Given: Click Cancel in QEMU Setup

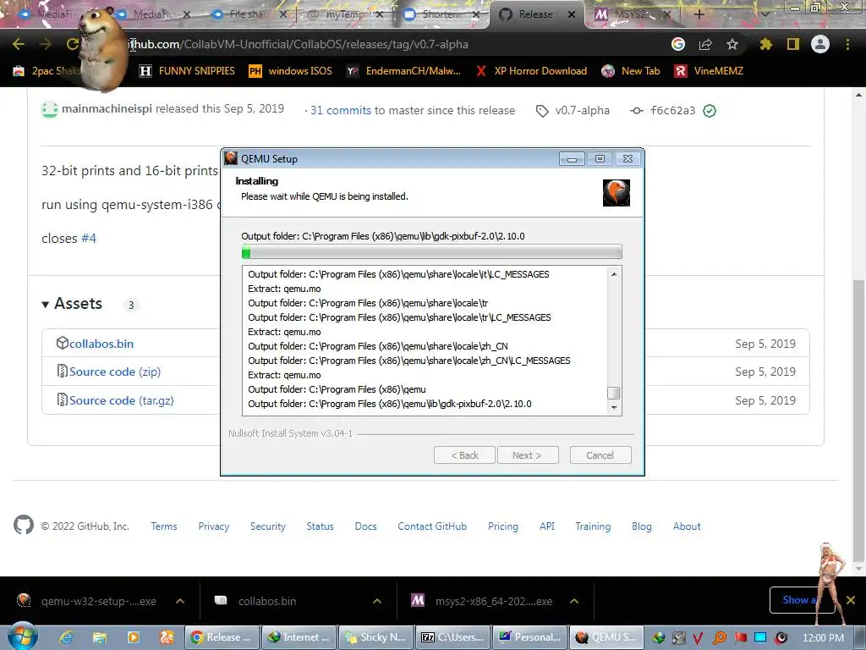Looking at the screenshot, I should coord(600,455).
